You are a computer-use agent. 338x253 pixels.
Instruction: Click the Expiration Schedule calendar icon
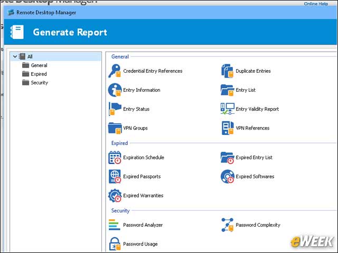coord(115,158)
